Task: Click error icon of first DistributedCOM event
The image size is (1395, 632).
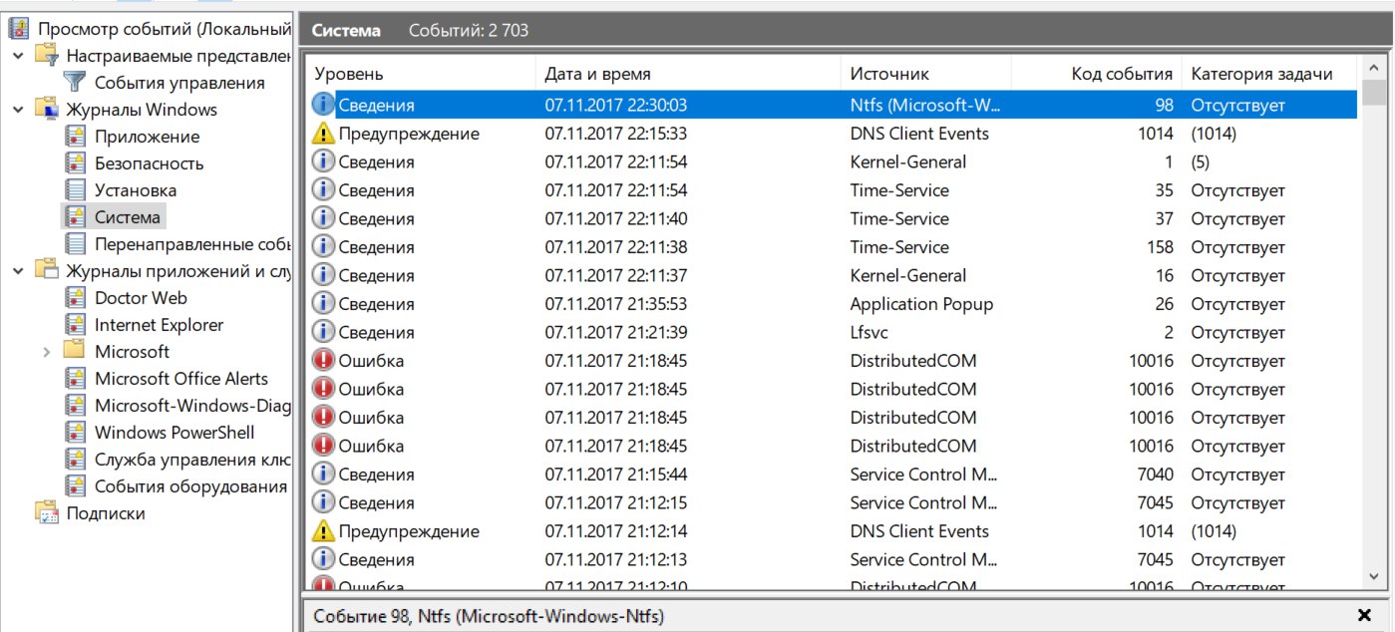Action: click(x=323, y=361)
